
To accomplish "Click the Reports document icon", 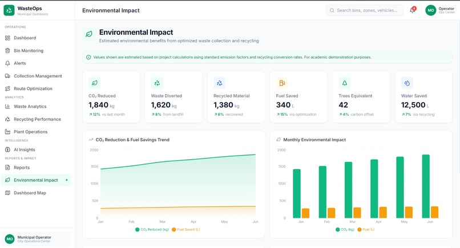I will tap(7, 168).
